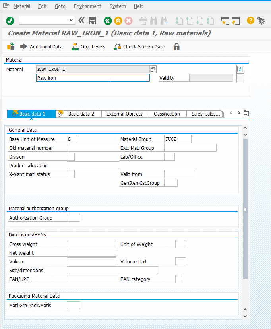This screenshot has height=329, width=271.
Task: Open Find using the binoculars icon
Action: pyautogui.click(x=153, y=20)
